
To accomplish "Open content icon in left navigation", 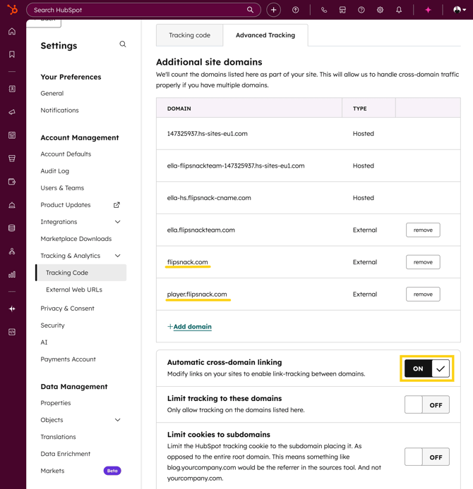I will [12, 135].
